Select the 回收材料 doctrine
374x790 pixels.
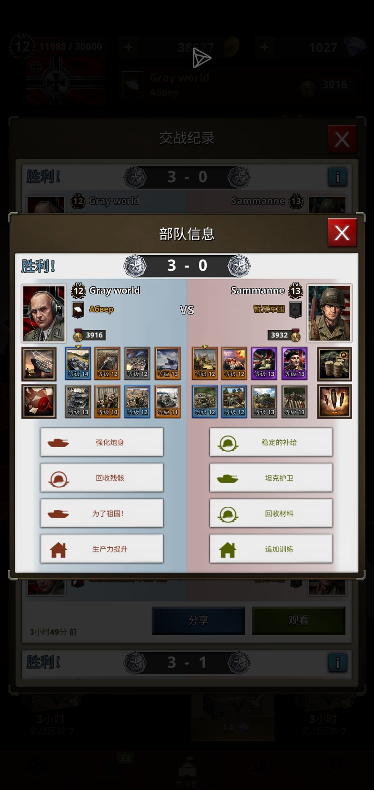tap(271, 513)
